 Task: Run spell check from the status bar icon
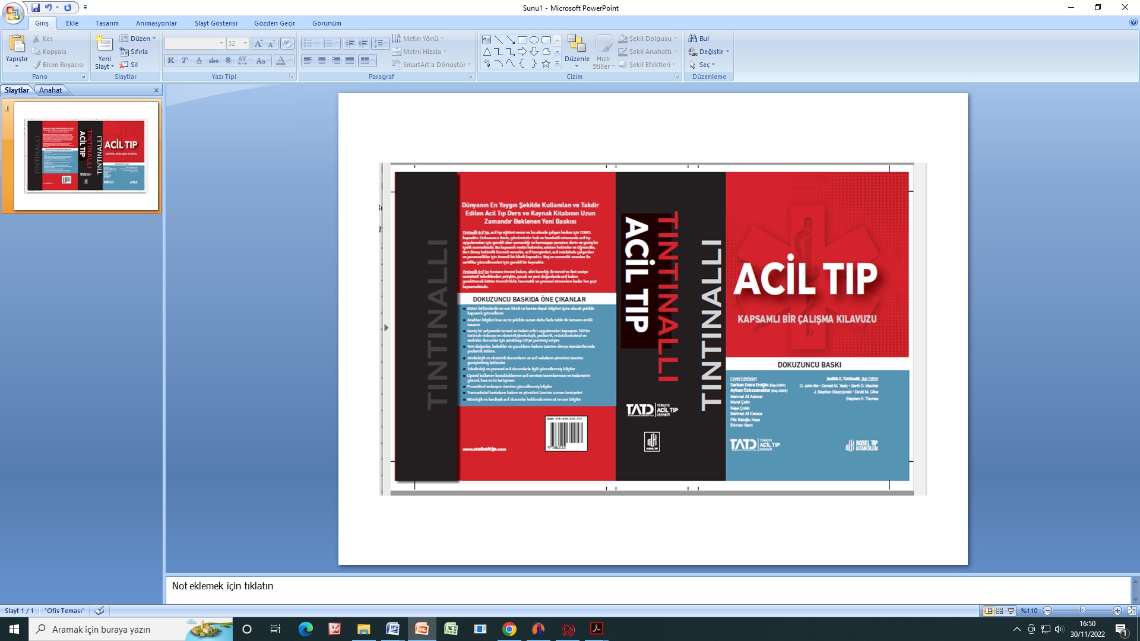tap(99, 611)
